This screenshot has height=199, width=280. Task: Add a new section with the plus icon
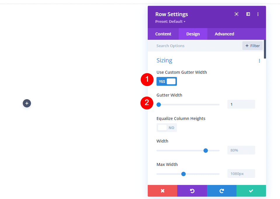[27, 103]
